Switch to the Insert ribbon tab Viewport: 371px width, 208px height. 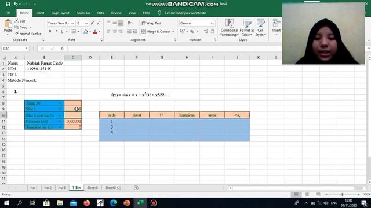click(40, 13)
